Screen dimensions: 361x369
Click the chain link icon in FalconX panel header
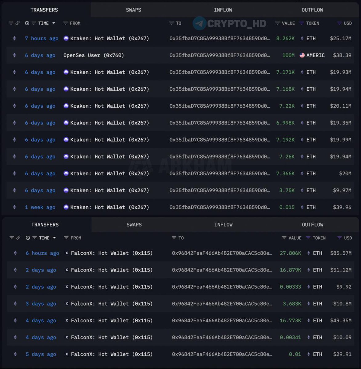pyautogui.click(x=18, y=238)
